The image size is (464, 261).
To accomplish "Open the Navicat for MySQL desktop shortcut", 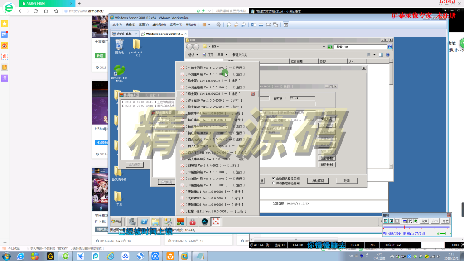I will coord(119,73).
